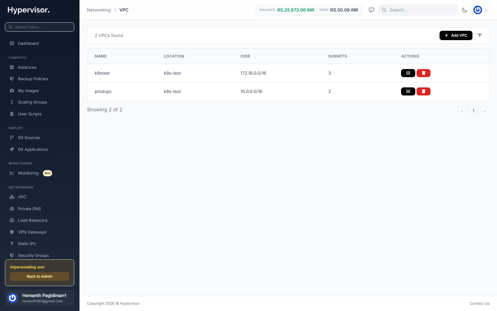Delete the k8stest VPC
This screenshot has height=311, width=497.
point(423,73)
